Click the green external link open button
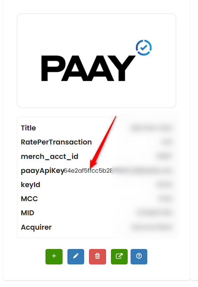 (119, 257)
